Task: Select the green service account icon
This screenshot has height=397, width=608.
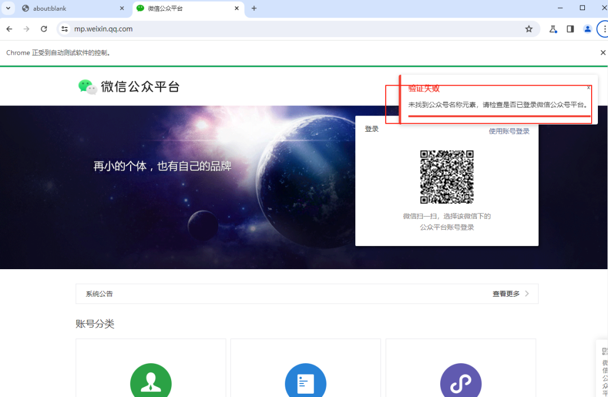Action: [151, 381]
